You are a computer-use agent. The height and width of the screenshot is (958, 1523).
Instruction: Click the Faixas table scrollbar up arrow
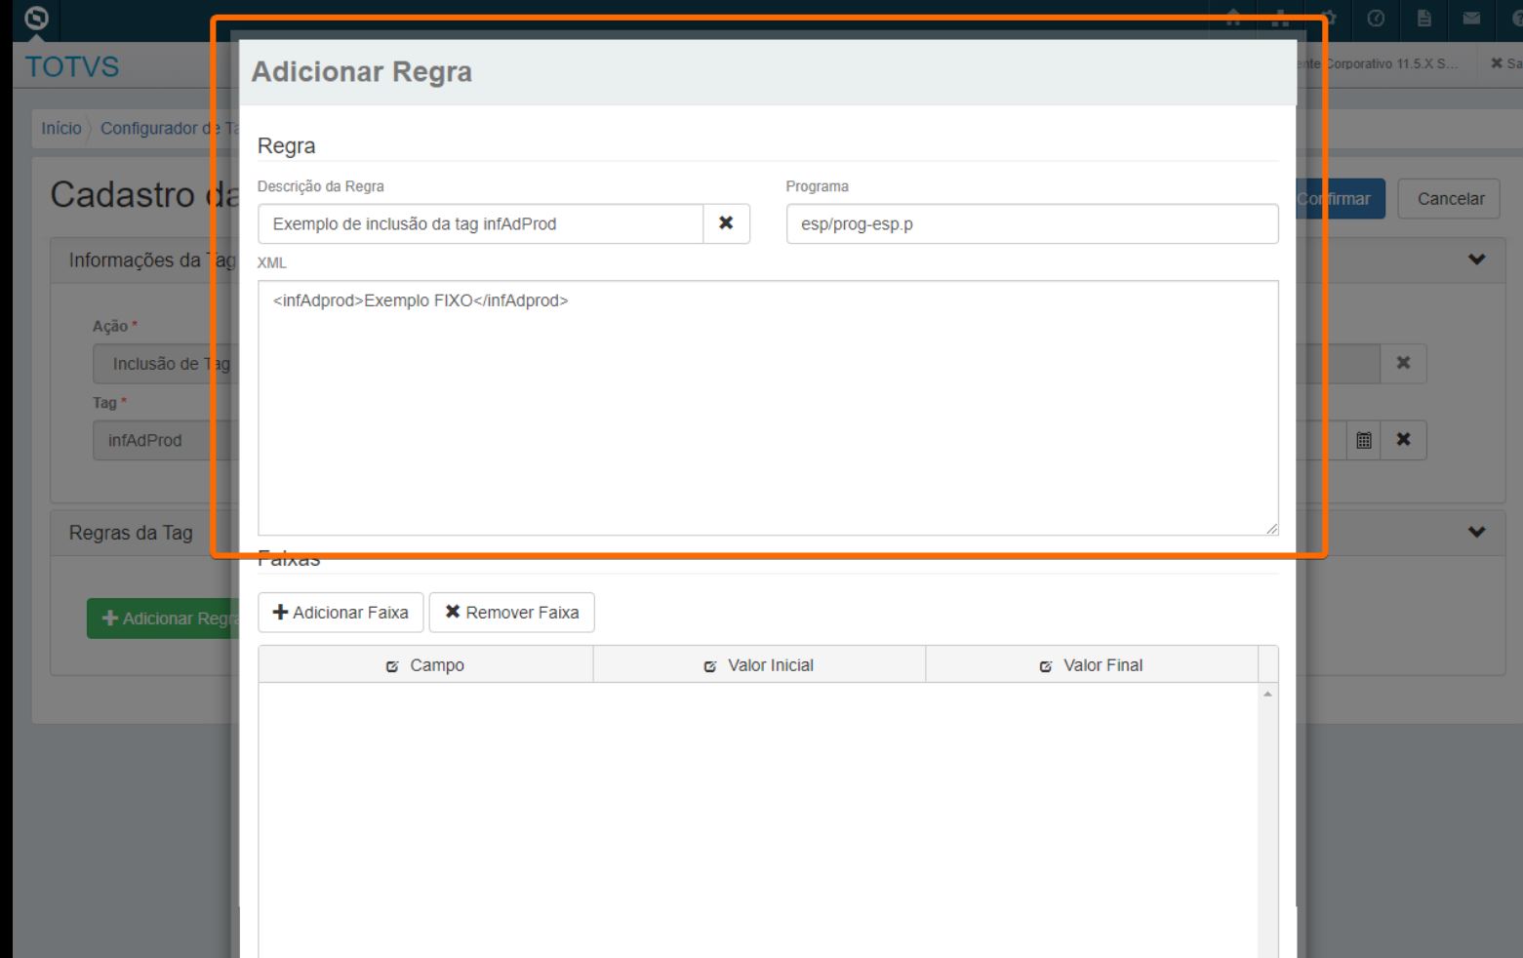tap(1267, 694)
